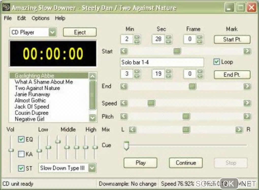Screen dimensions: 259x190
Task: Increase the start Min value
Action: [137, 37]
